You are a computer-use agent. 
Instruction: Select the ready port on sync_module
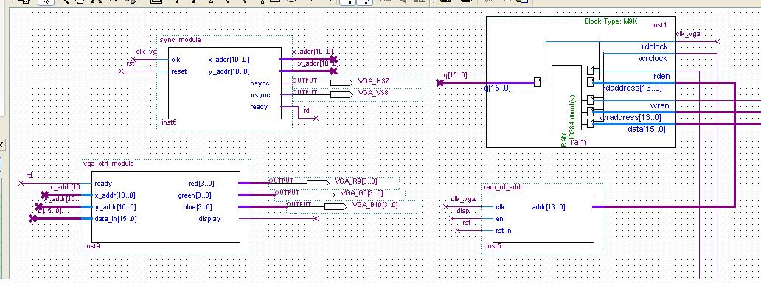[x=259, y=107]
